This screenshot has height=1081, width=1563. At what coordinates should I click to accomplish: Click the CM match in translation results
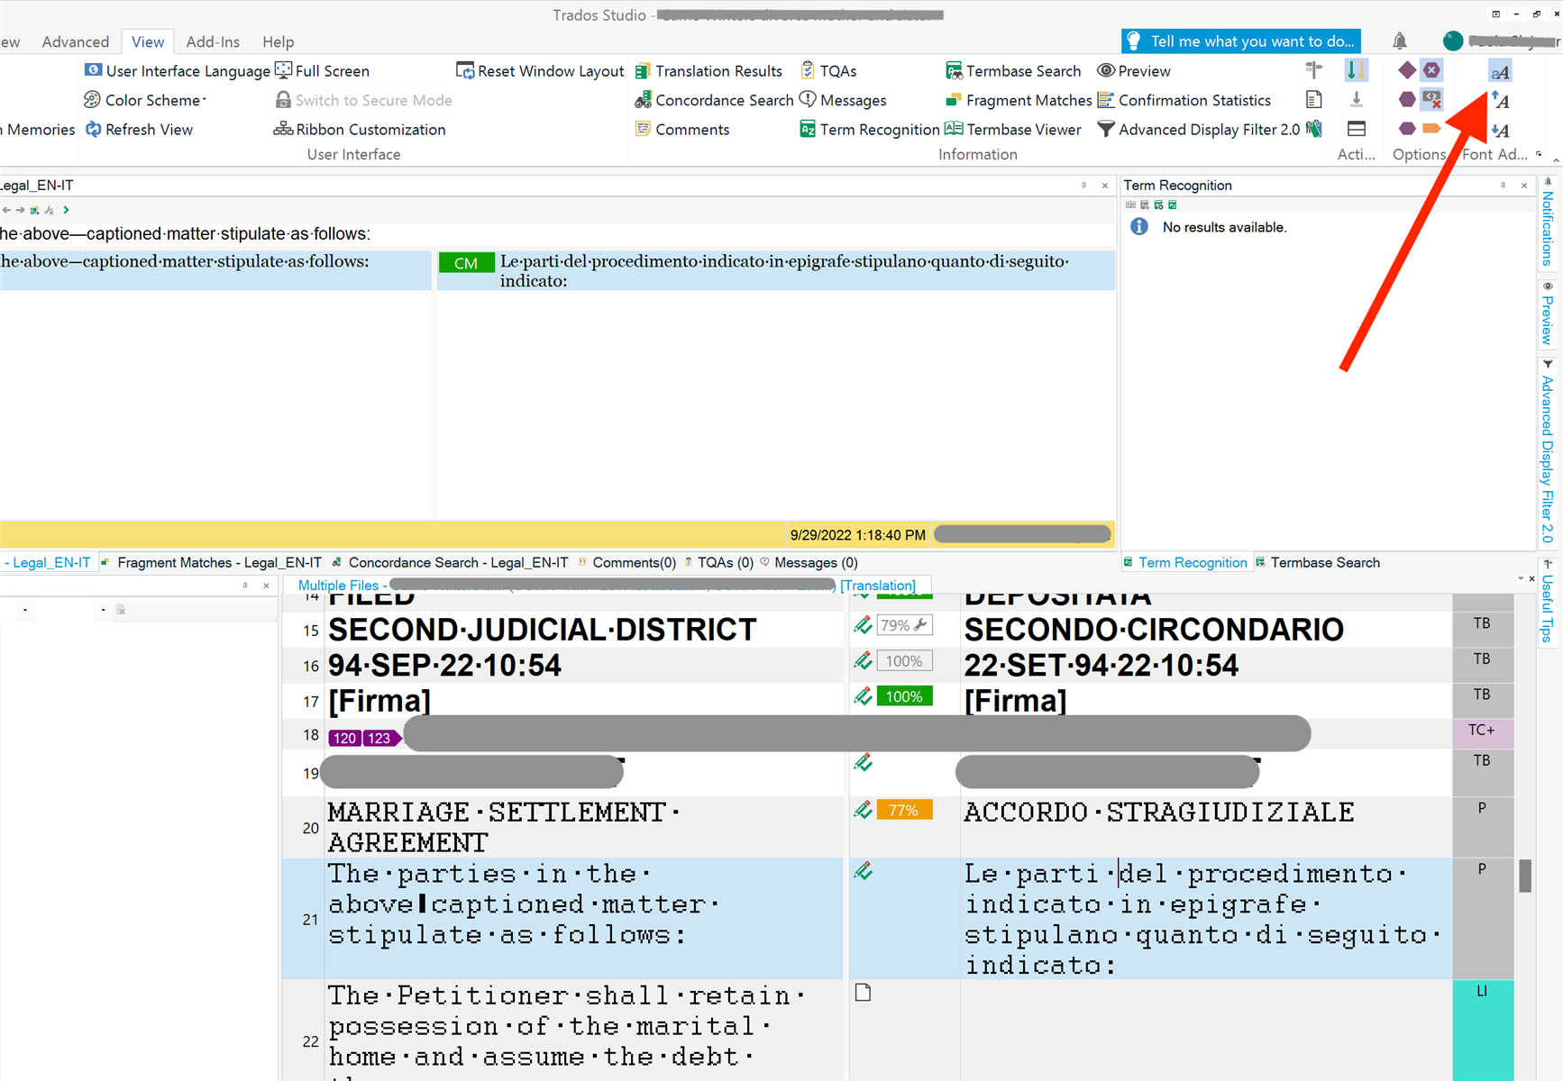pos(466,263)
